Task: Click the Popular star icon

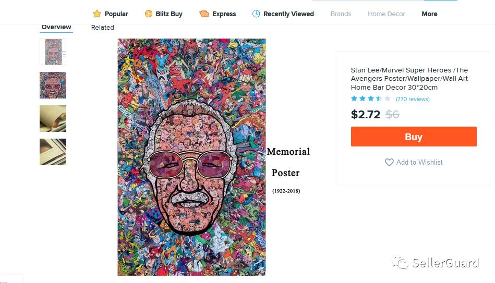Action: pyautogui.click(x=96, y=14)
